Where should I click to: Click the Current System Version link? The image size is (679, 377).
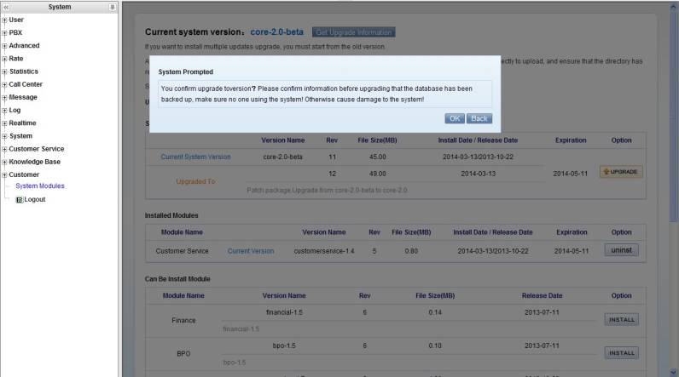point(195,157)
